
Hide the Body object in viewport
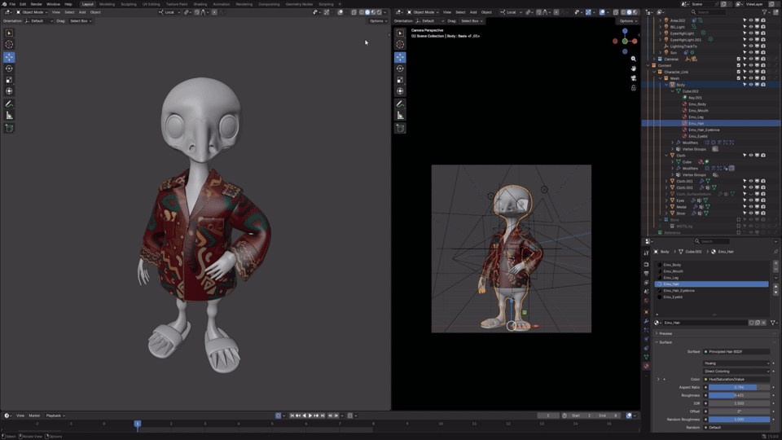tap(750, 85)
